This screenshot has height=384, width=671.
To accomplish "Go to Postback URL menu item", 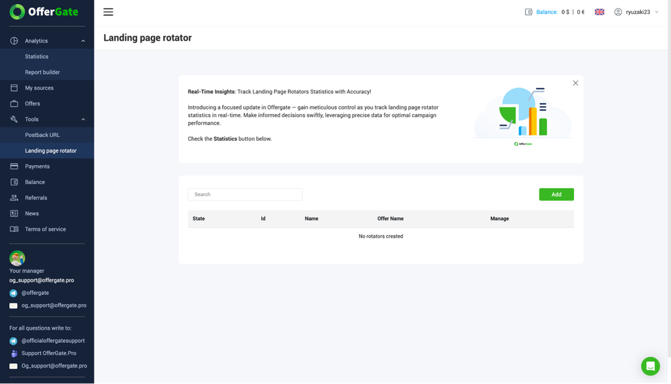I will [x=43, y=135].
